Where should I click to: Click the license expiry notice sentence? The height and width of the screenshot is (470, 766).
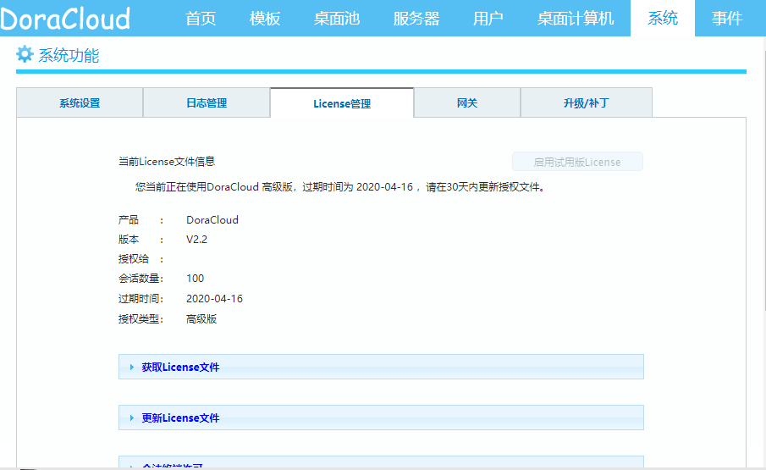pos(340,187)
